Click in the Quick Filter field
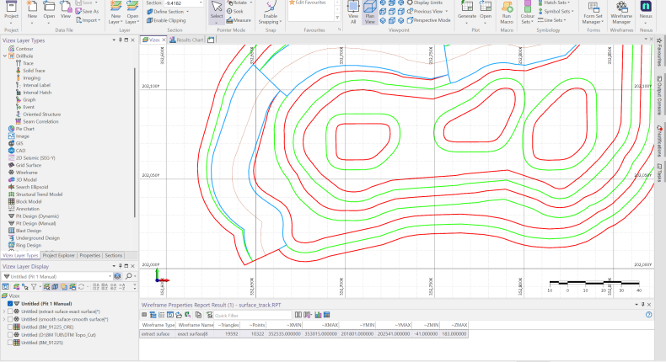 tap(252, 316)
